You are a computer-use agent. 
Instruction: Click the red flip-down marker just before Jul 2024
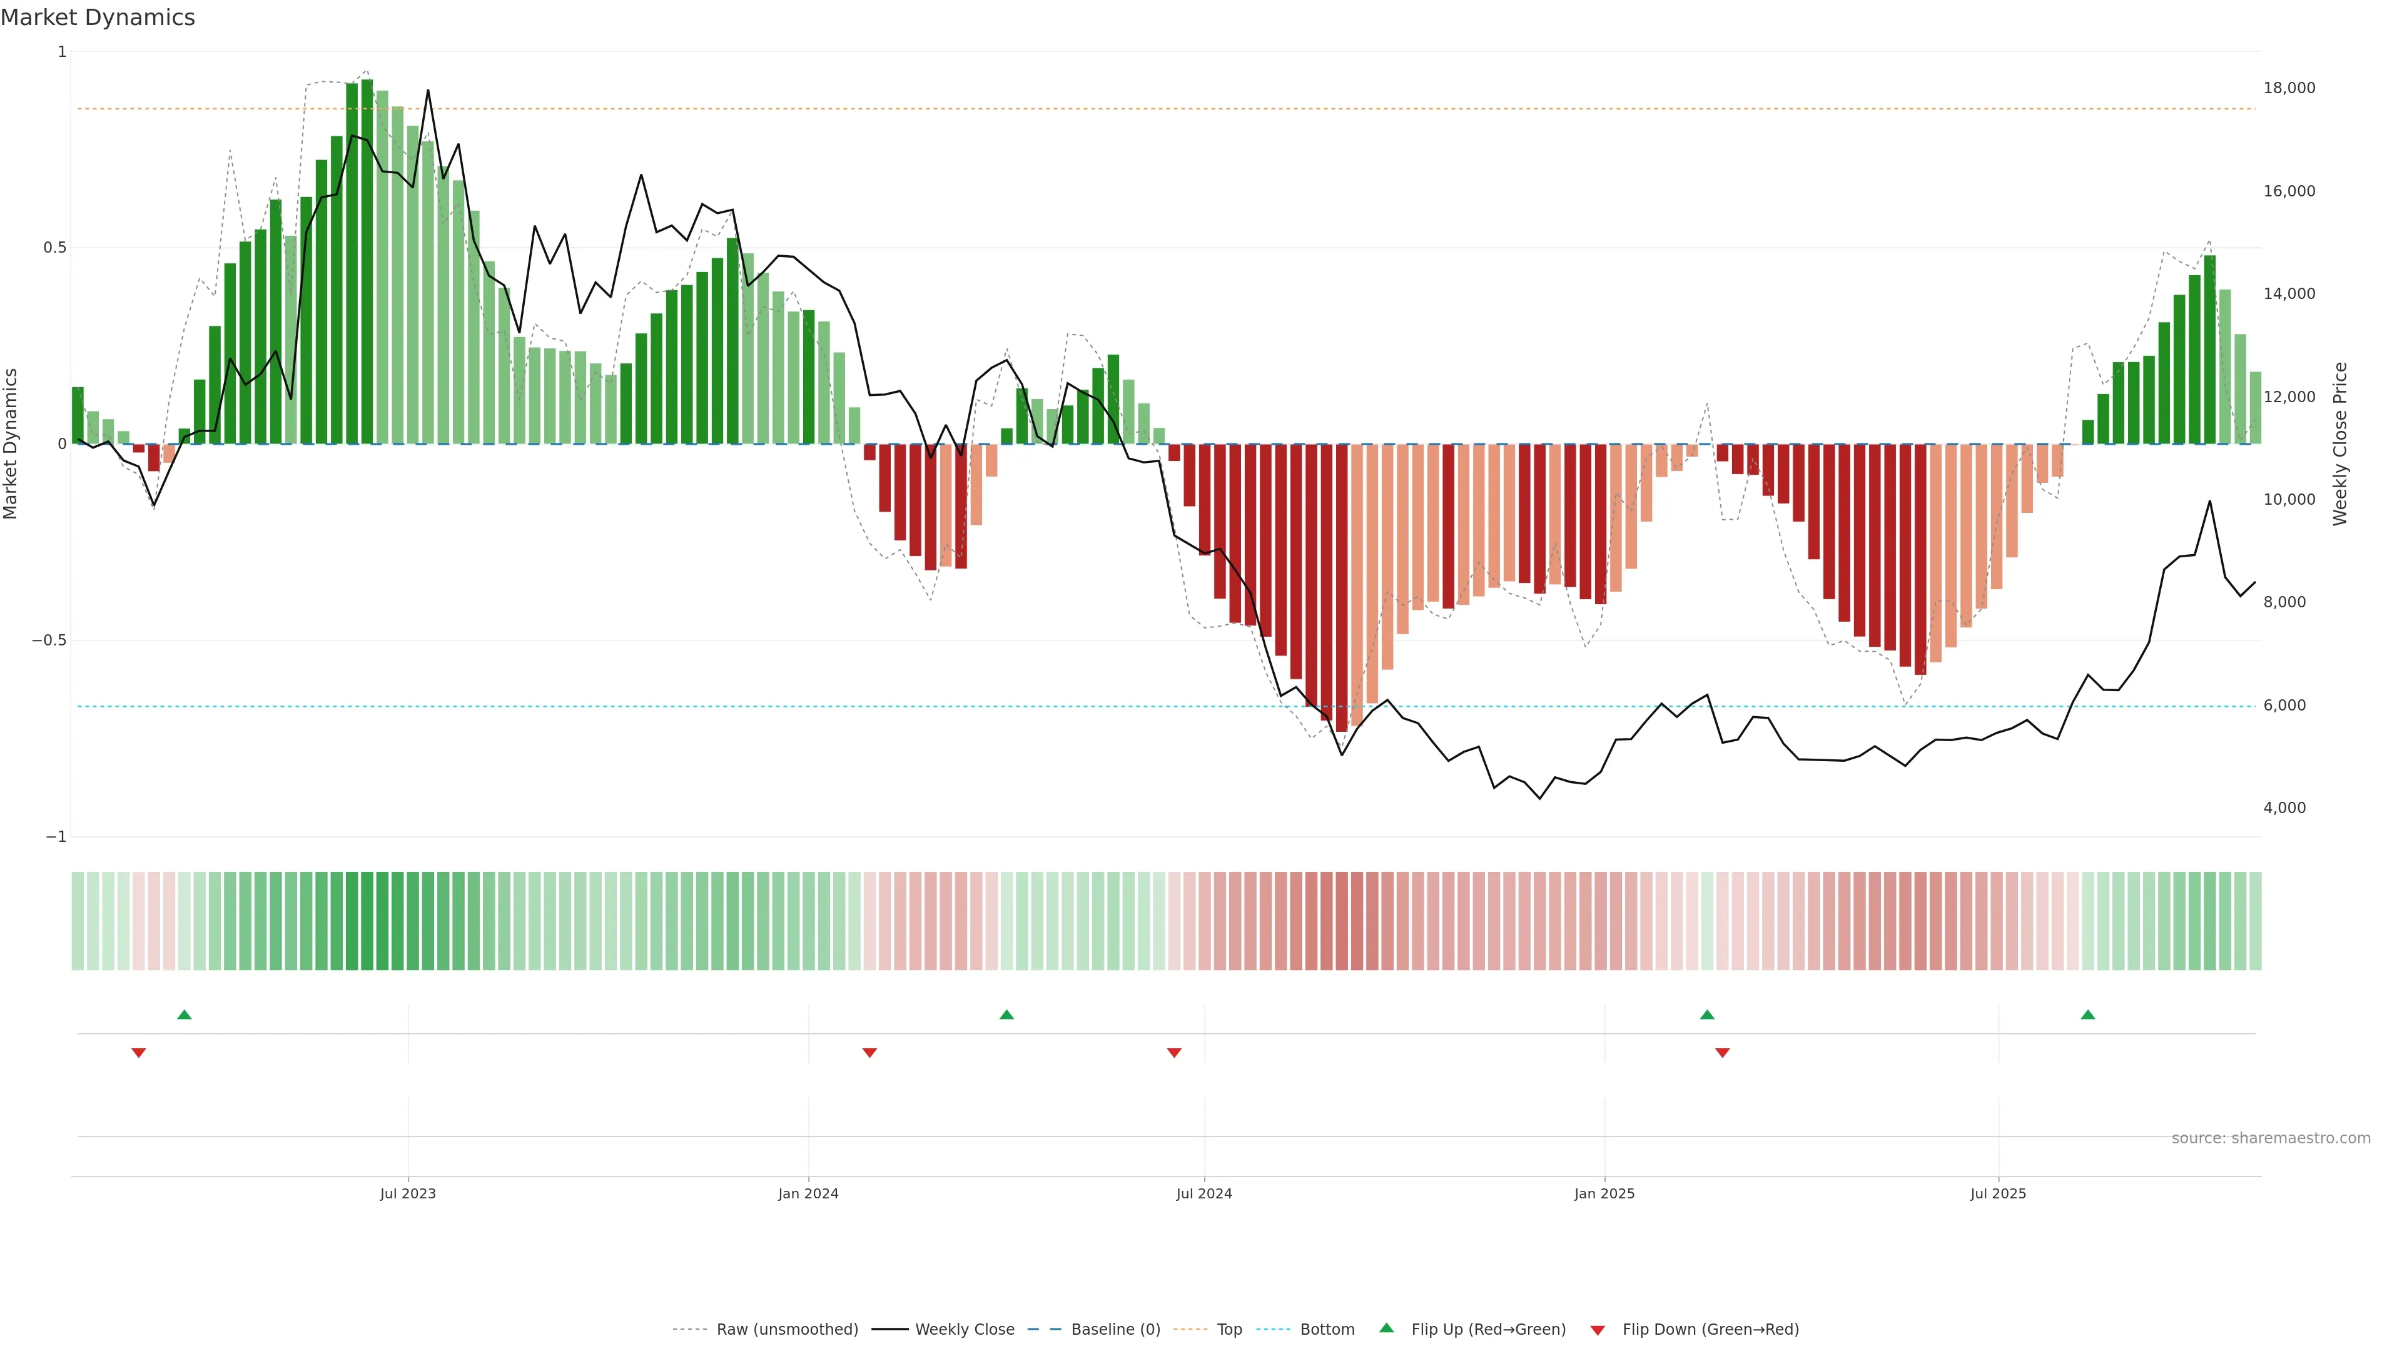point(1174,1053)
